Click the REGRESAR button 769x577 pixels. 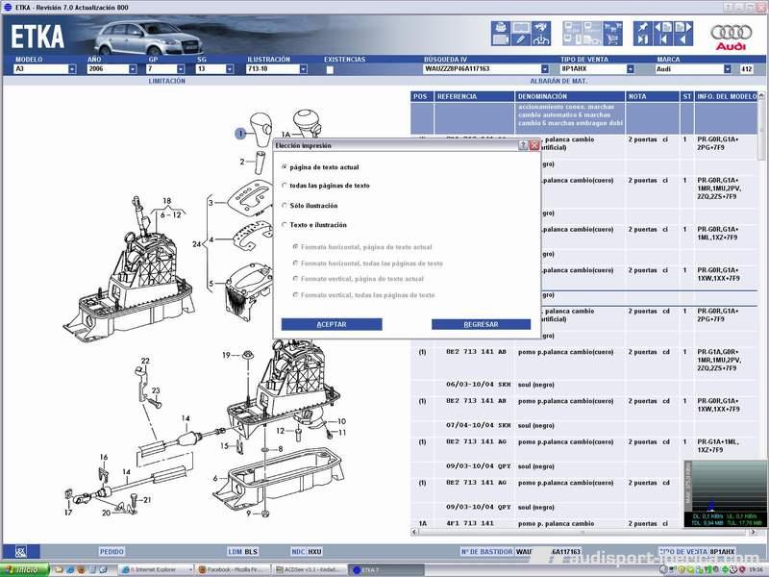[x=481, y=324]
